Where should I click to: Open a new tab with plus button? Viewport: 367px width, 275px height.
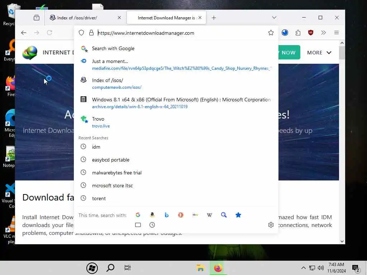point(214,18)
